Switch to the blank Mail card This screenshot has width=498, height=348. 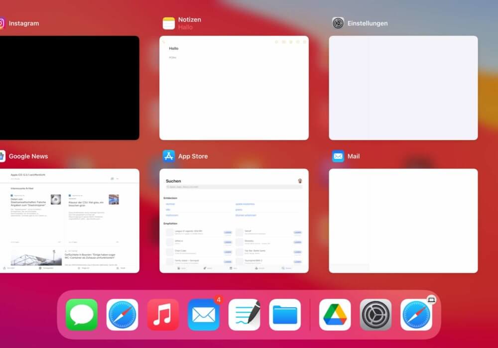(403, 221)
